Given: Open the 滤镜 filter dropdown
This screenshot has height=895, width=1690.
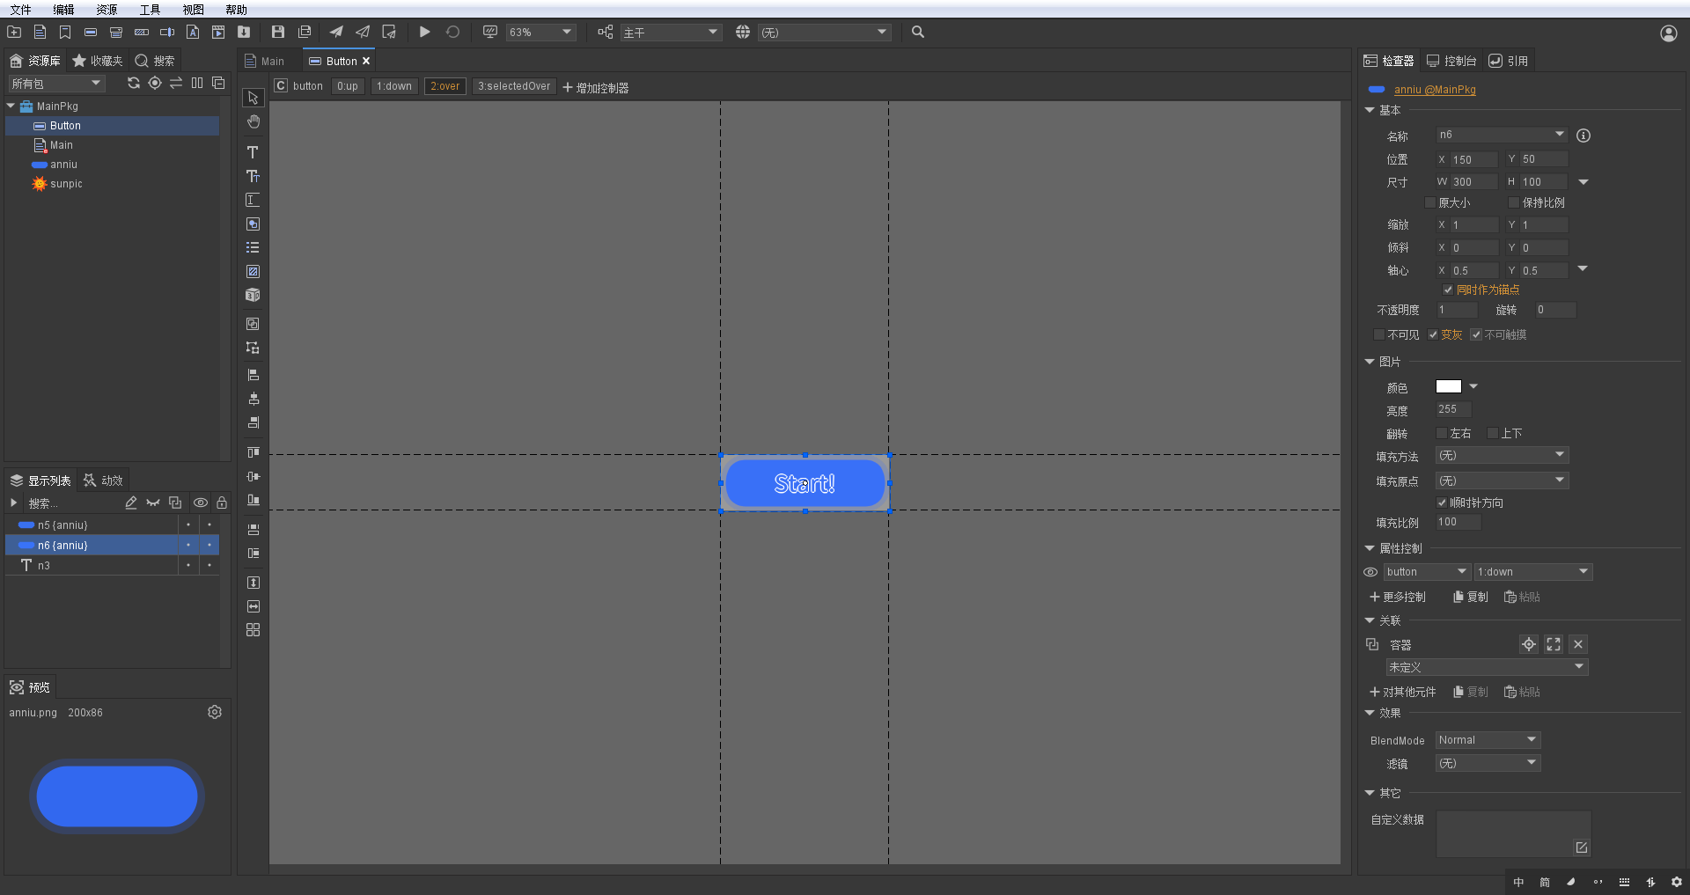Looking at the screenshot, I should pos(1488,763).
